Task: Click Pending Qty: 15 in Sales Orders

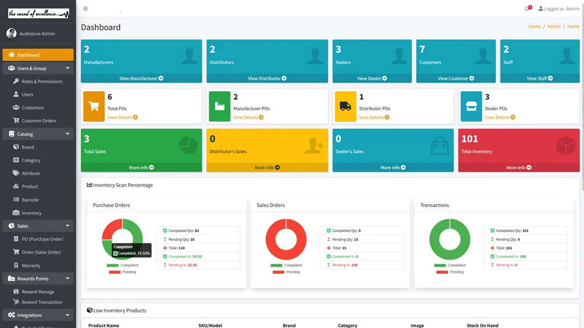Action: (x=362, y=239)
